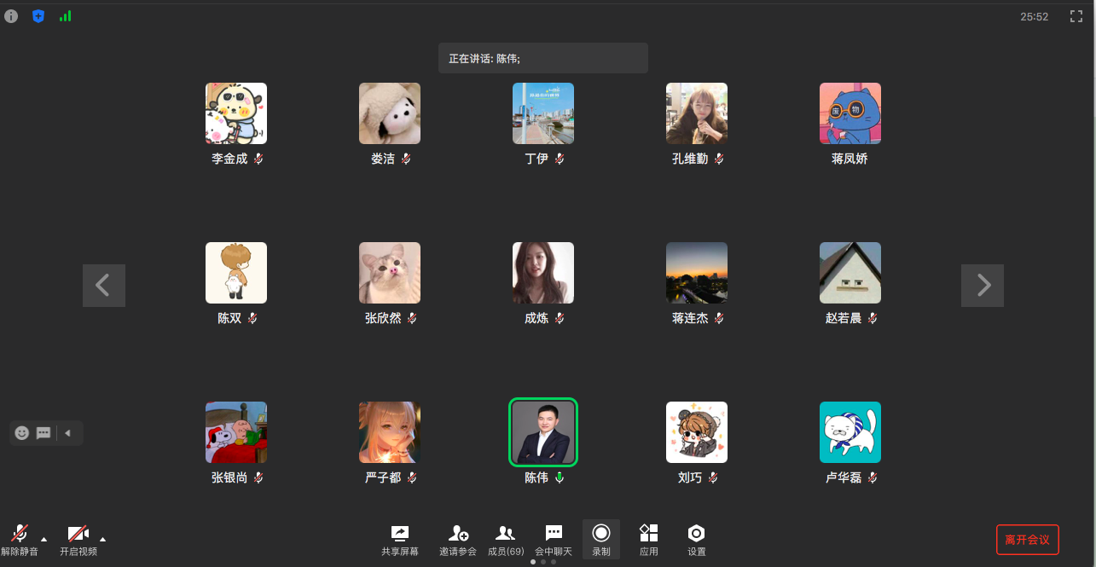
Task: Toggle meeting recording (录制)
Action: [601, 540]
